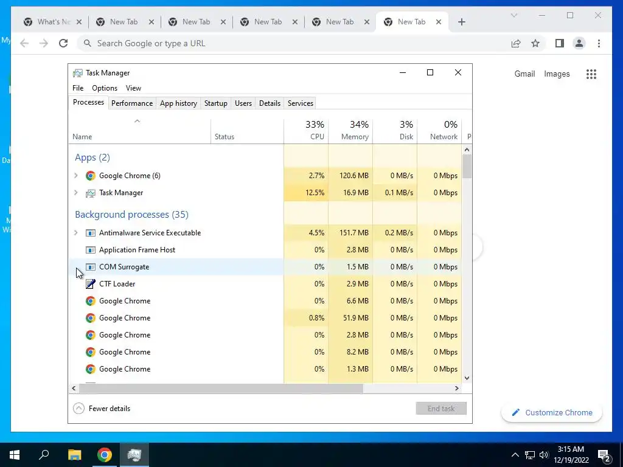Open the Options menu in Task Manager
This screenshot has width=623, height=467.
(105, 88)
